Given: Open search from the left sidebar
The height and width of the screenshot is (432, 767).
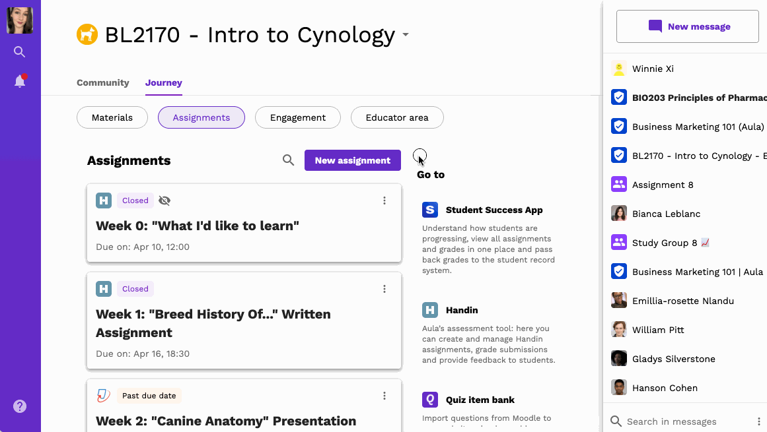Looking at the screenshot, I should click(x=20, y=51).
